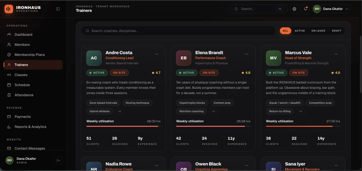Viewport: 362px width, 171px height.
Task: Click the global Search field in header
Action: (x=259, y=9)
